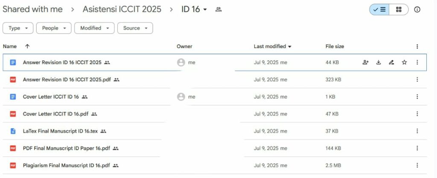This screenshot has width=437, height=178.
Task: Open the Type filter dropdown
Action: (x=18, y=28)
